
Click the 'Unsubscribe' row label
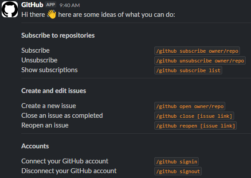39,60
